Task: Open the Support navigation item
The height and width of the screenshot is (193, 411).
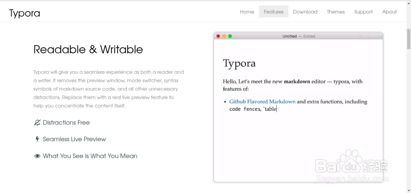Action: [363, 12]
